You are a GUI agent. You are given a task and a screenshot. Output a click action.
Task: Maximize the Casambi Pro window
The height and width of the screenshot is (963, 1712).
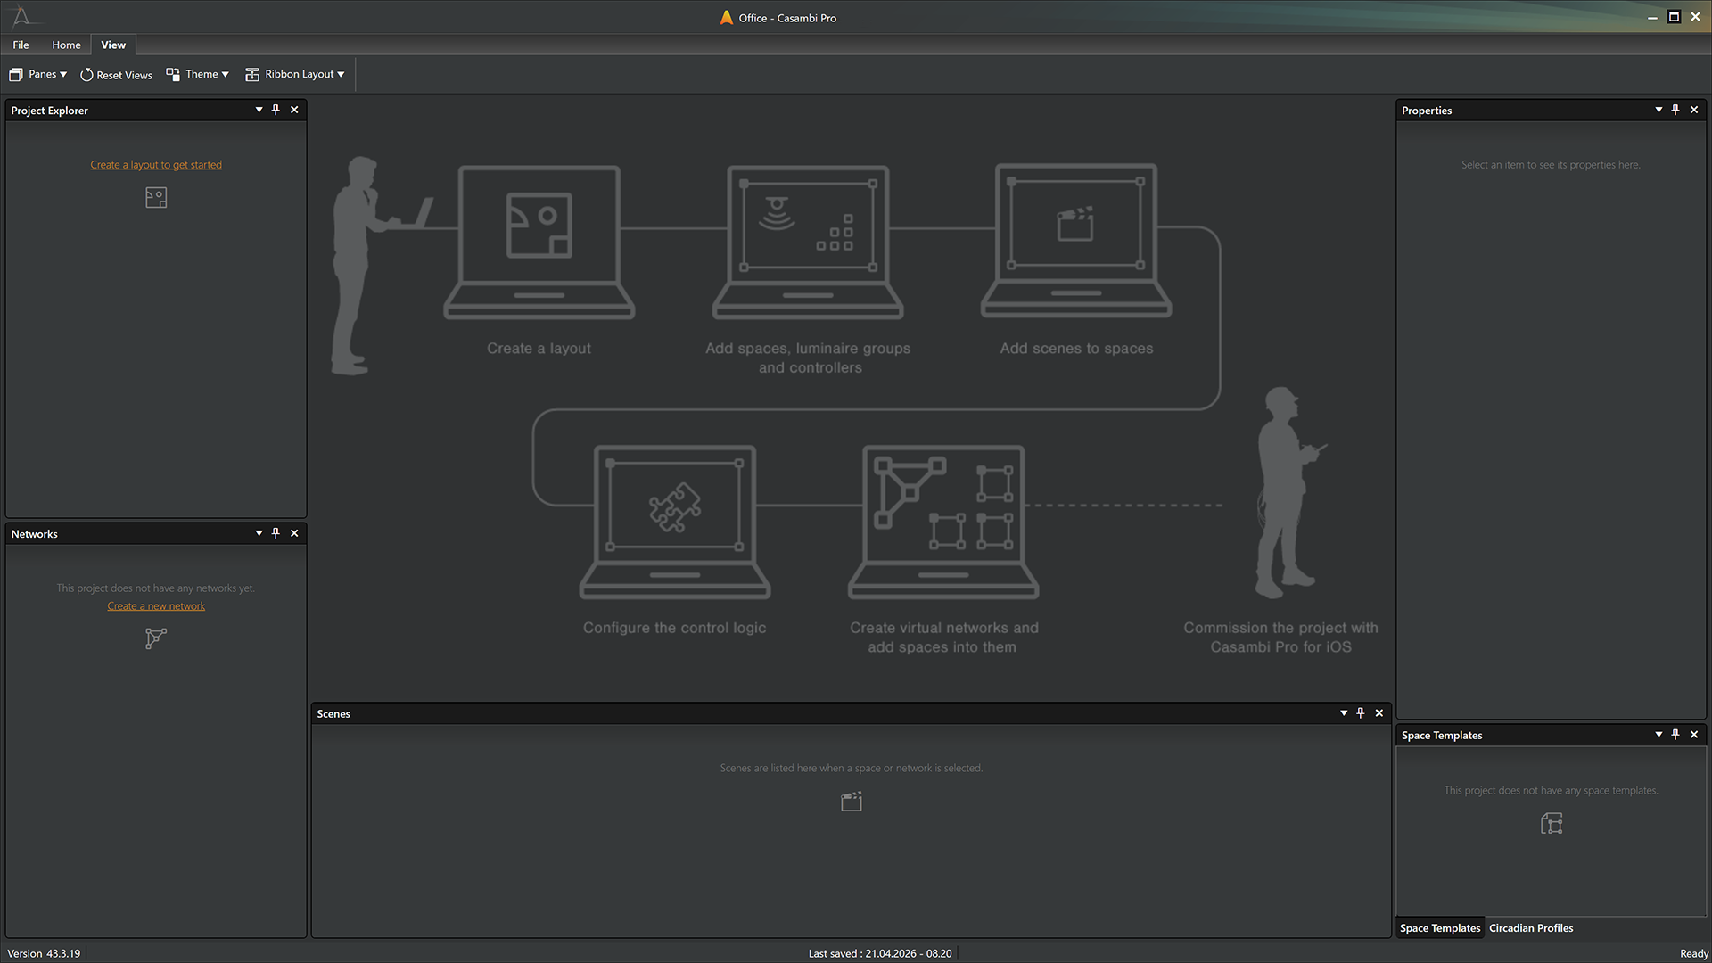coord(1674,17)
